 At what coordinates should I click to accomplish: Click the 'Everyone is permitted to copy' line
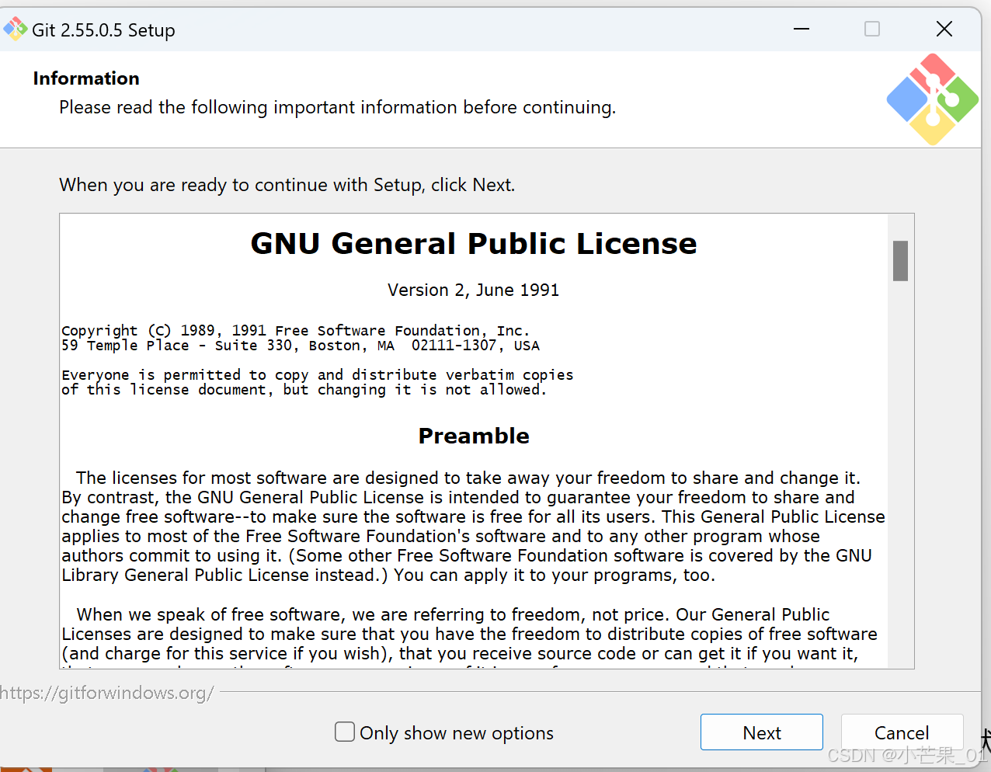[x=318, y=375]
